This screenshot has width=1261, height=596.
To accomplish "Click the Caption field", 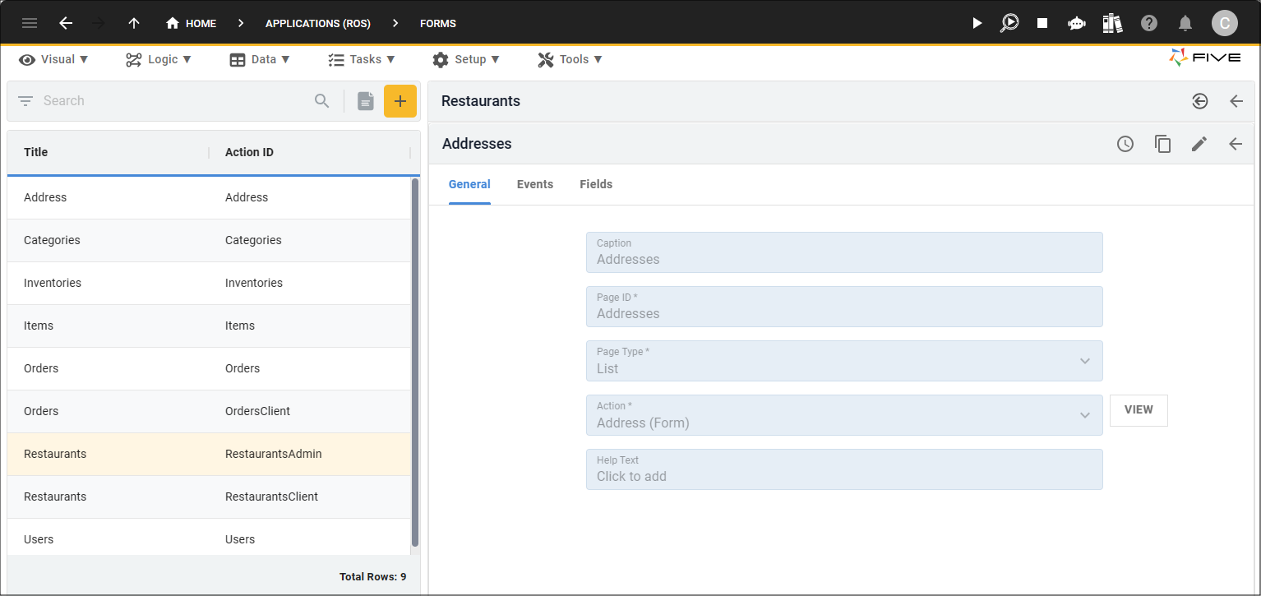I will point(844,252).
